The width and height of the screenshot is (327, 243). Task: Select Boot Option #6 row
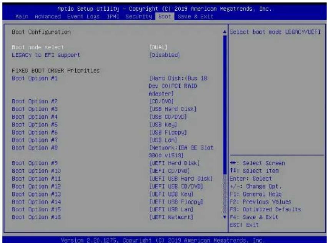coord(35,132)
